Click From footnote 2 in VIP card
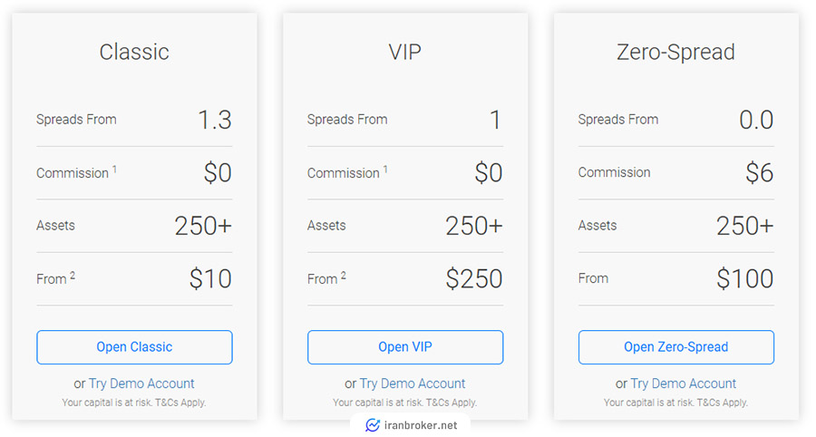The image size is (816, 437). 344,276
